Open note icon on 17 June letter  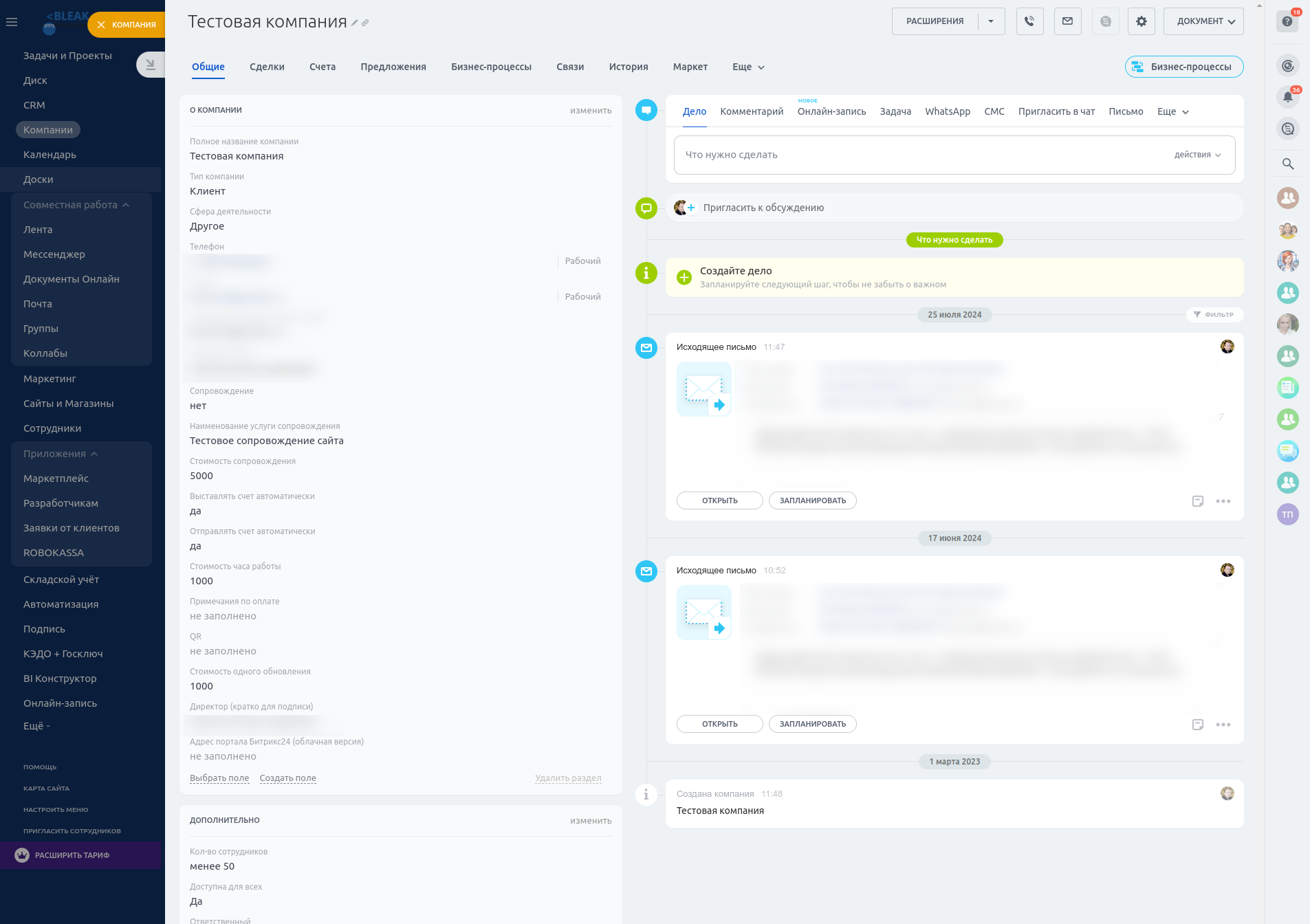[x=1198, y=725]
